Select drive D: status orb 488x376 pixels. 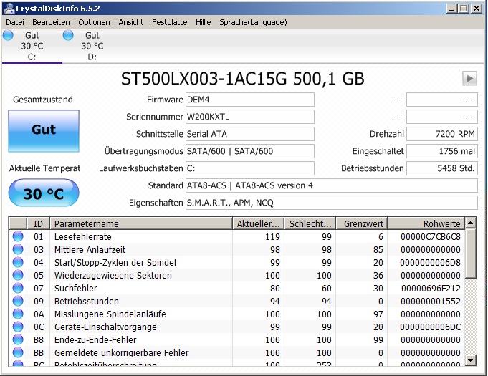68,35
